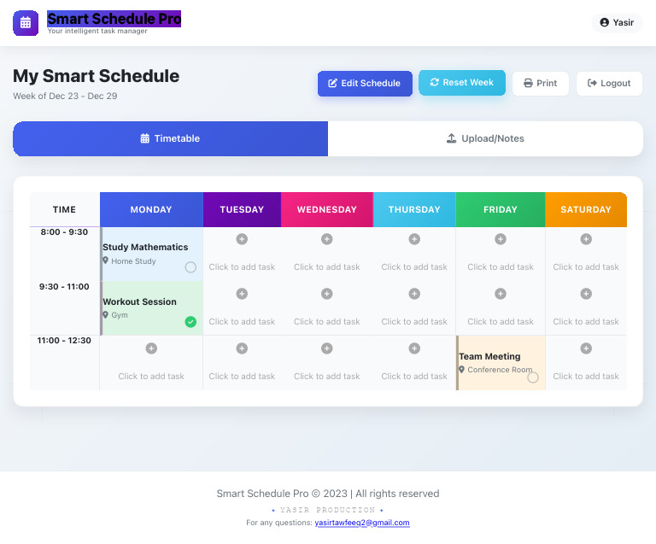656x544 pixels.
Task: Click the Gym location pin icon
Action: (x=105, y=314)
